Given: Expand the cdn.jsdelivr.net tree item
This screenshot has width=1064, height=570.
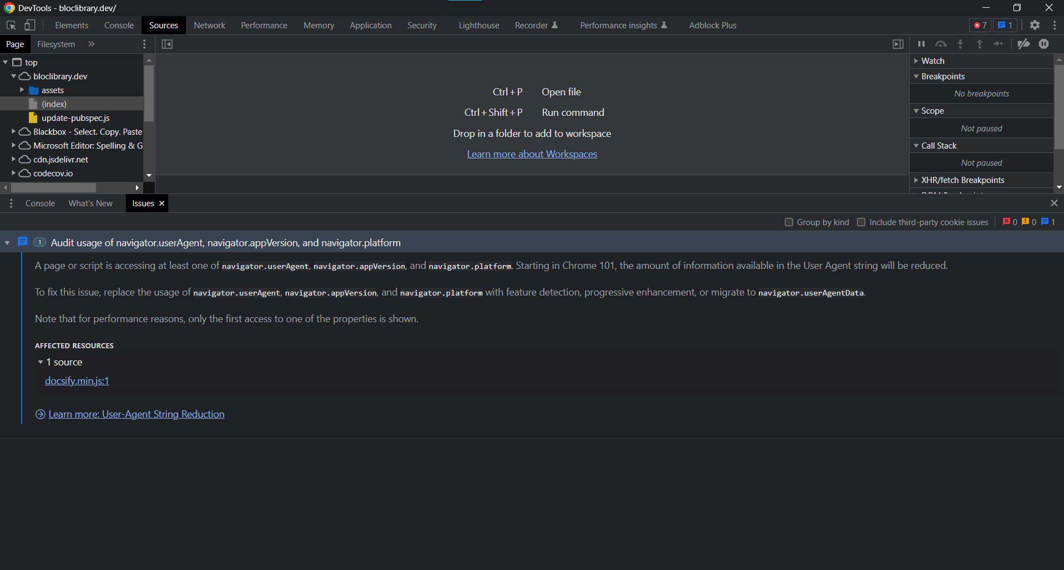Looking at the screenshot, I should point(13,159).
